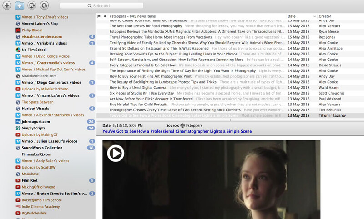
Task: Select Vimeo / Graetzmedia's videos feed
Action: point(48,63)
